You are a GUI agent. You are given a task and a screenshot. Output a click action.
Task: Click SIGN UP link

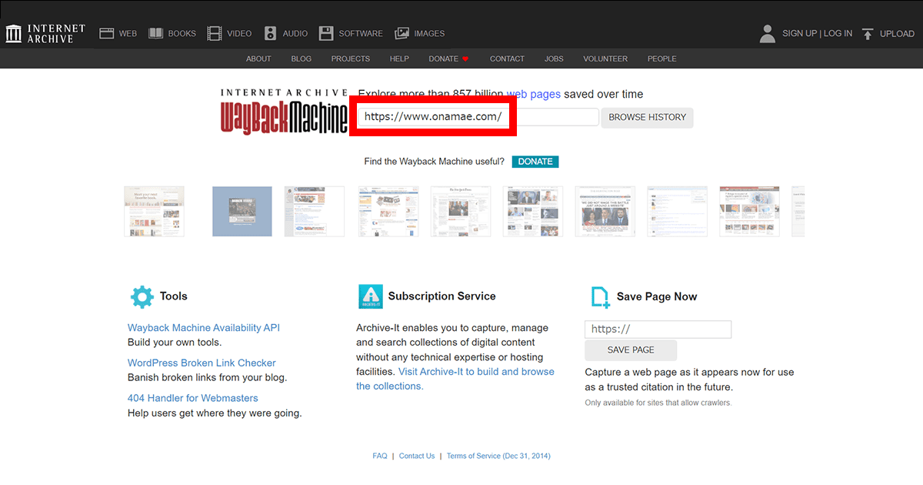[x=799, y=34]
